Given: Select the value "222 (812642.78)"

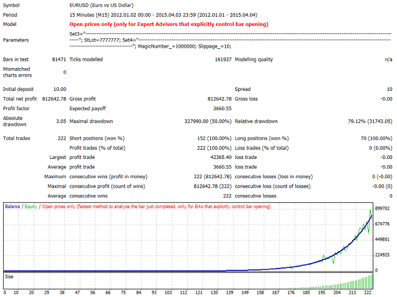Looking at the screenshot, I should point(213,177).
